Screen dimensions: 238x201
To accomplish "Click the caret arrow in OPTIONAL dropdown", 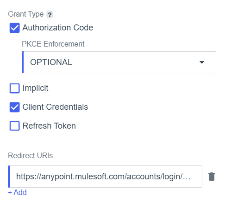I will (202, 62).
